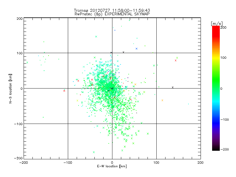
Task: Click the velocity color scale bar
Action: pos(216,88)
